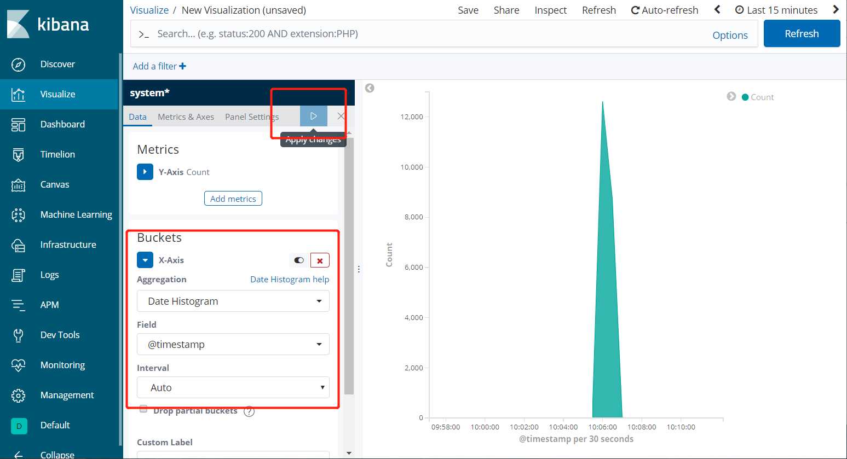The width and height of the screenshot is (847, 459).
Task: Open Logs icon in sidebar
Action: click(x=18, y=275)
